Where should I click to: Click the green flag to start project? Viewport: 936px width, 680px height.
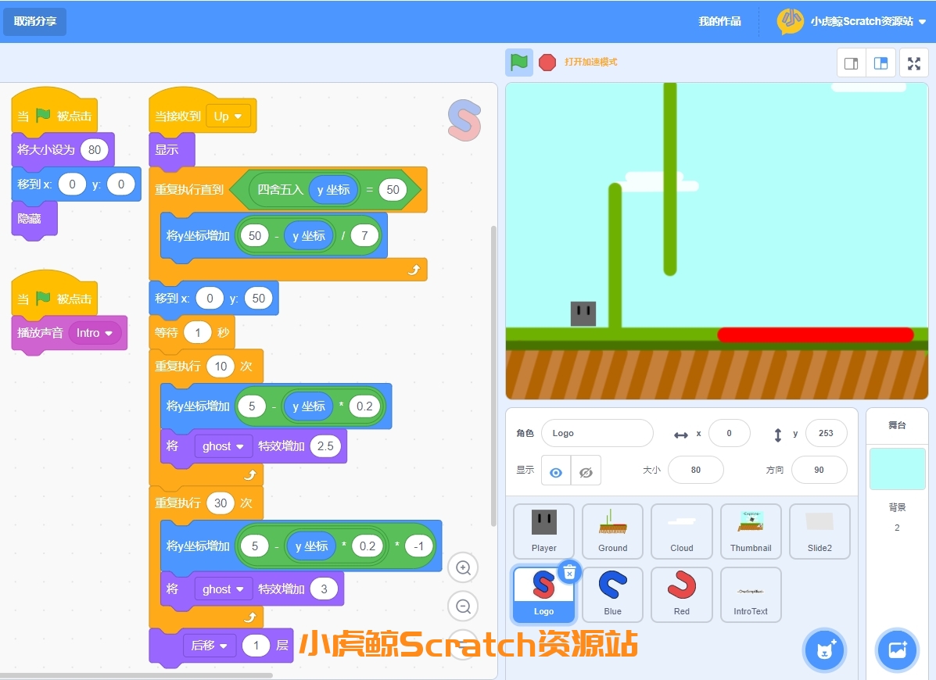518,62
